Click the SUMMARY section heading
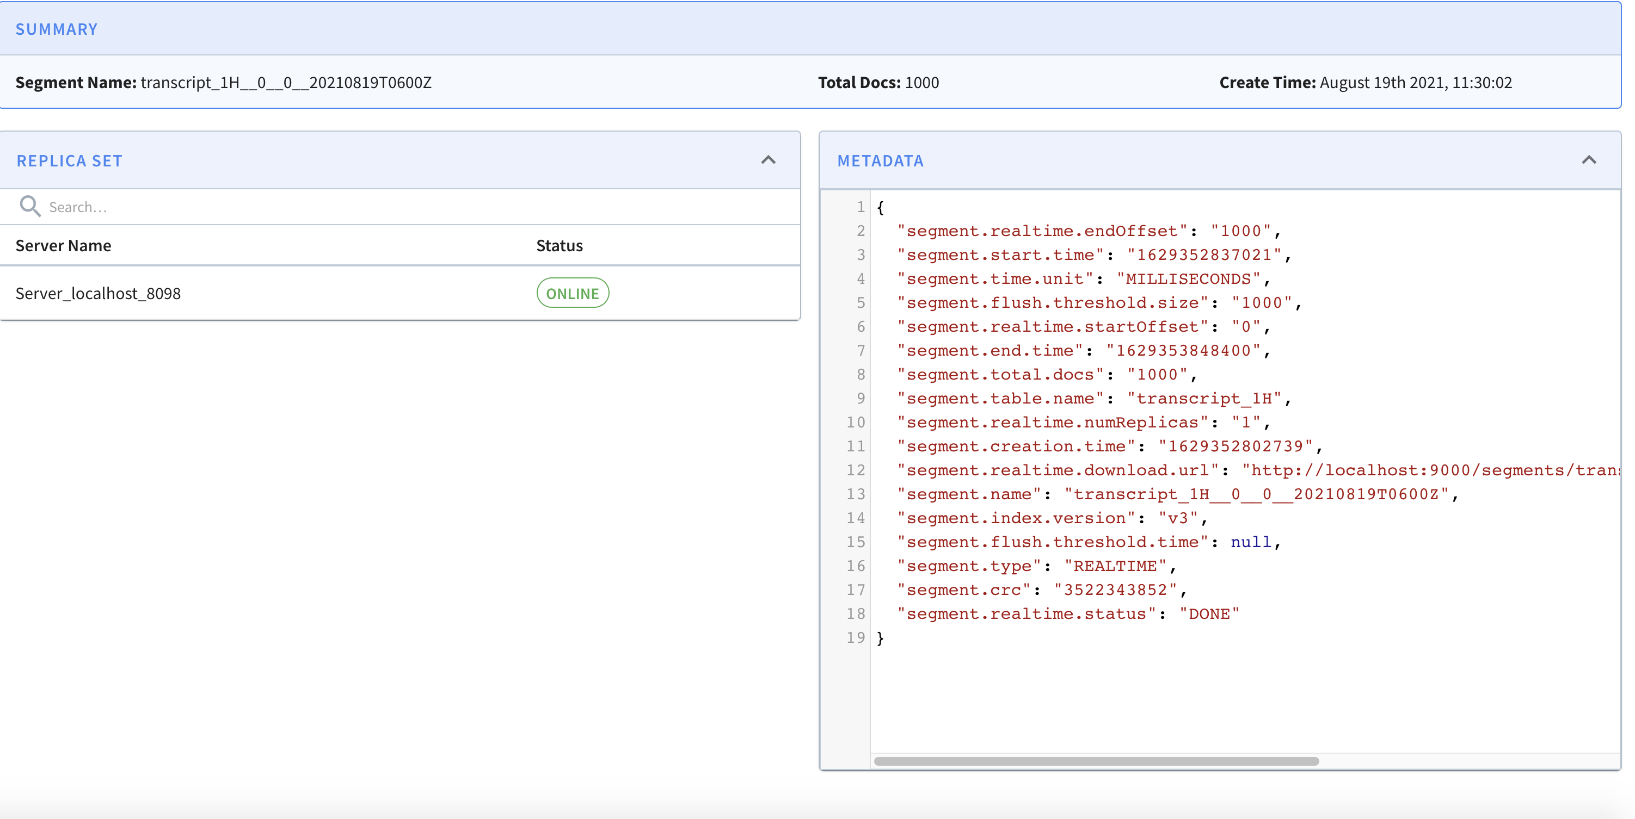The height and width of the screenshot is (819, 1635). [57, 29]
